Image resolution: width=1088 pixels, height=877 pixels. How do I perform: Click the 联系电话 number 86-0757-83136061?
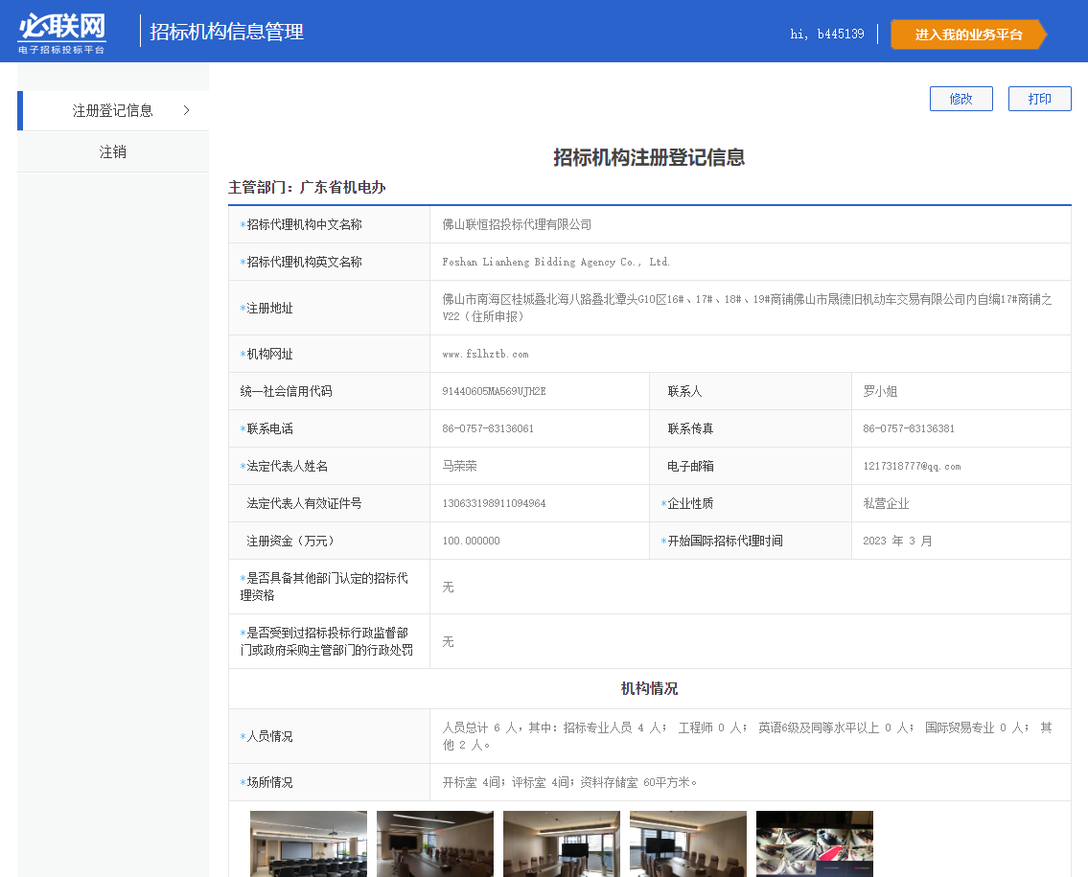point(488,429)
